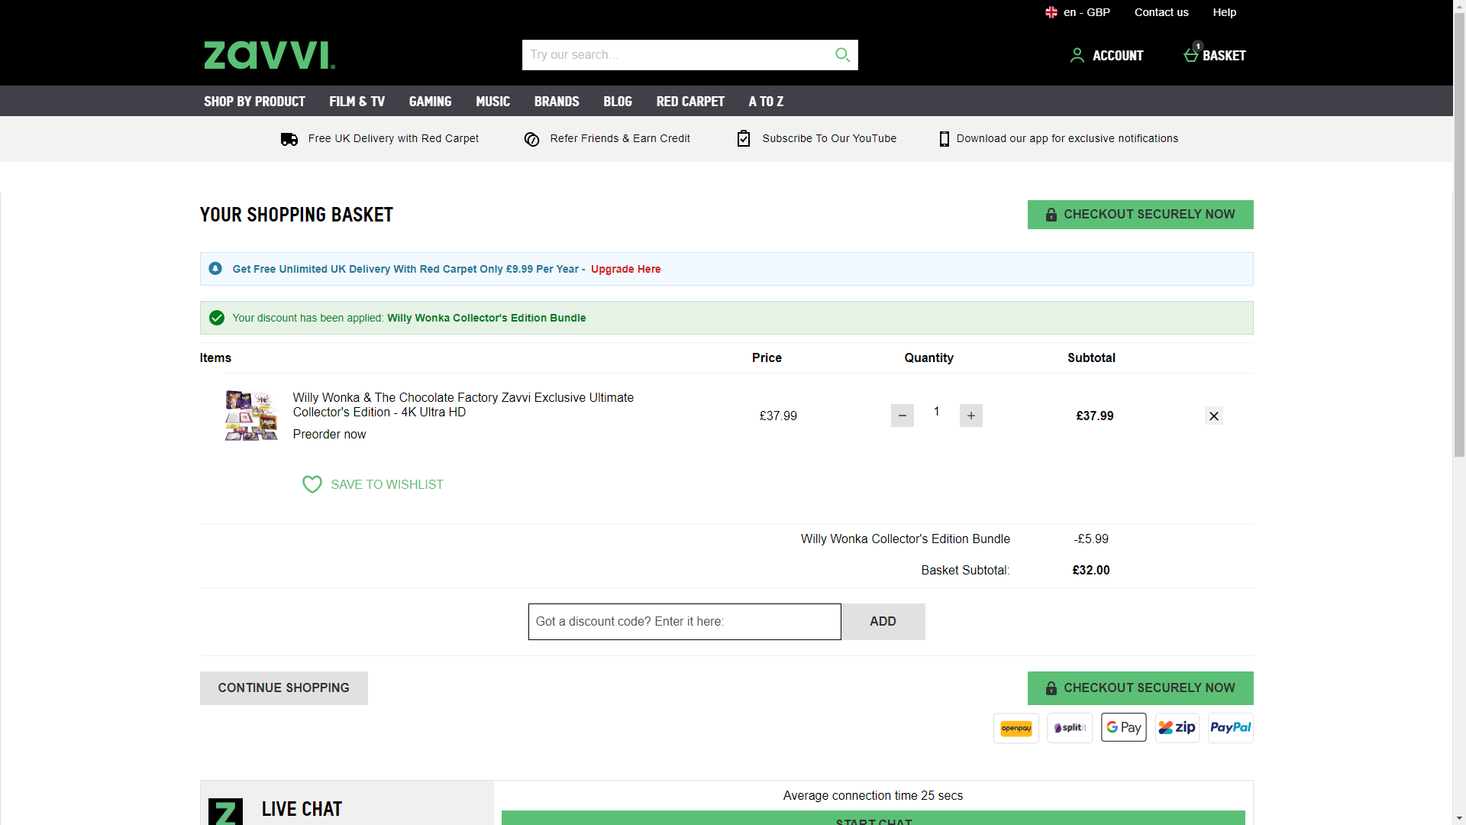Click the scrollbar up arrow

[1459, 5]
